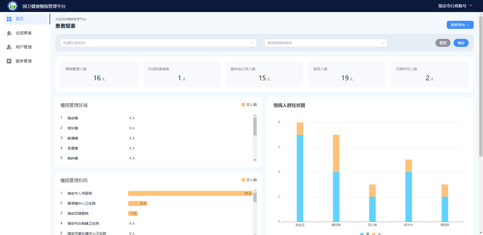
Task: Click the 角斜镇 row
Action: tap(156, 158)
